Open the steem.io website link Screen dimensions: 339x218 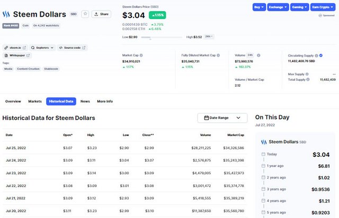click(x=15, y=48)
